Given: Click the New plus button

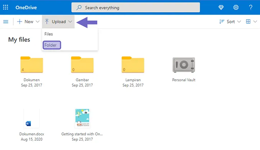Looking at the screenshot, I should point(25,22).
